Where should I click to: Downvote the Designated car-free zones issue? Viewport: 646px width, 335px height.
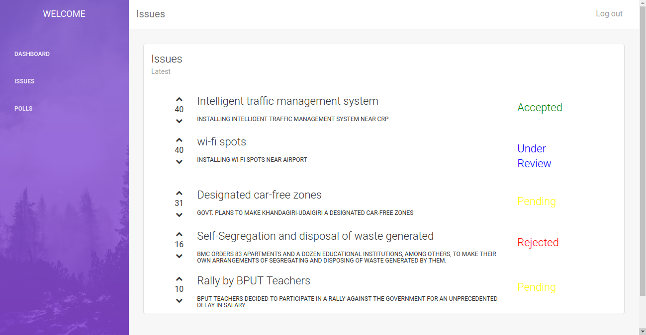pos(179,215)
